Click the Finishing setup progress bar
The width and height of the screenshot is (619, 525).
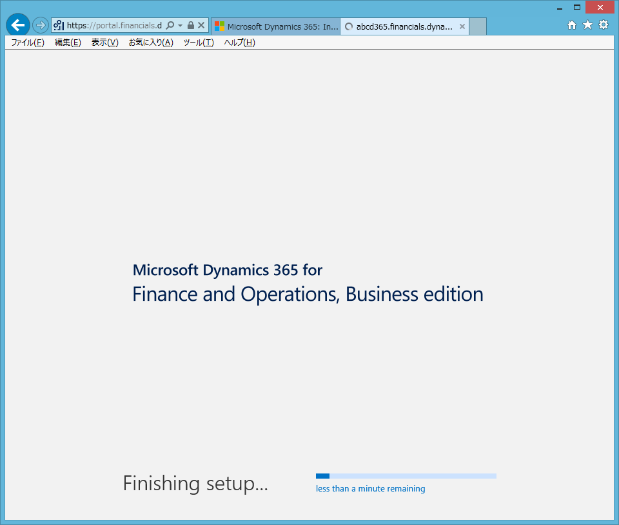click(406, 476)
